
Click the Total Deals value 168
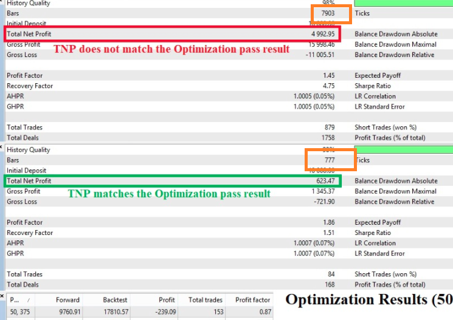330,285
